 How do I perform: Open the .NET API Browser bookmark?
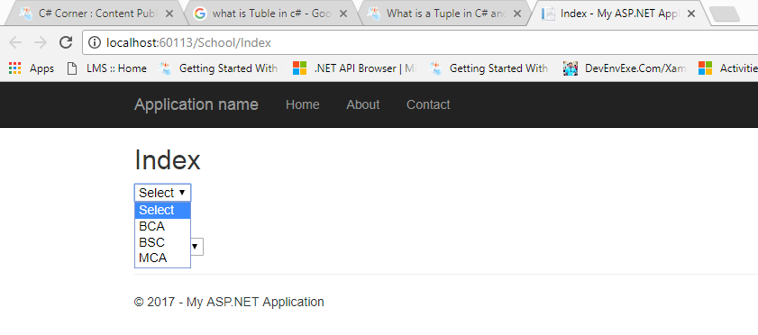(x=355, y=68)
